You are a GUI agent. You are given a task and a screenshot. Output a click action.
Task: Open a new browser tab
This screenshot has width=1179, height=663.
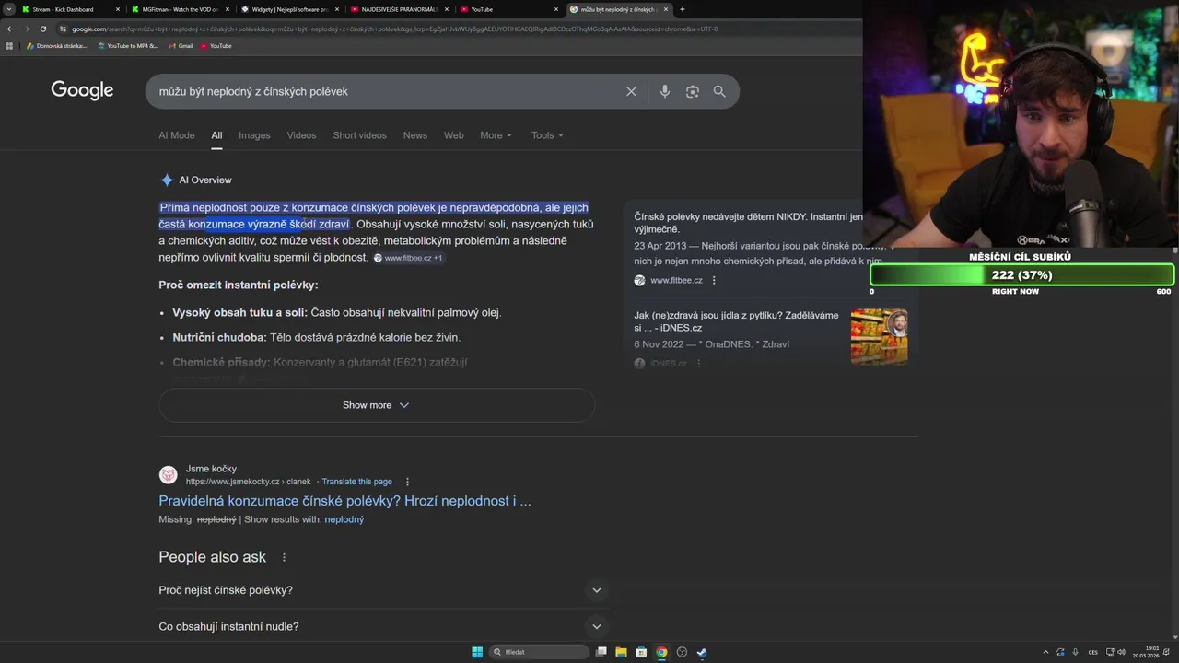682,9
